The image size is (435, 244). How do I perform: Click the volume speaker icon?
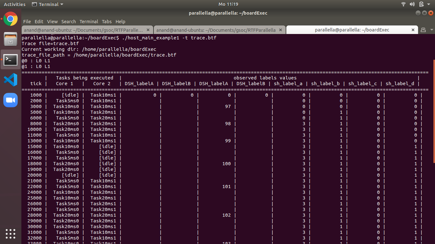tap(412, 4)
